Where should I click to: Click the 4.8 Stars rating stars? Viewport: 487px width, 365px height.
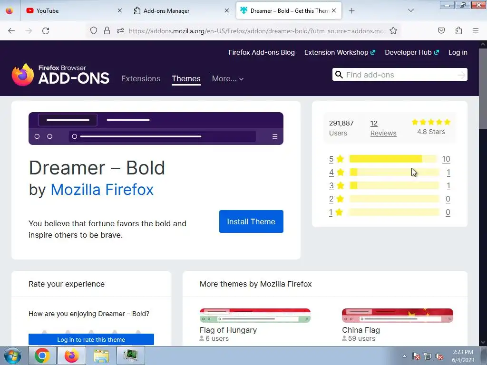point(431,122)
